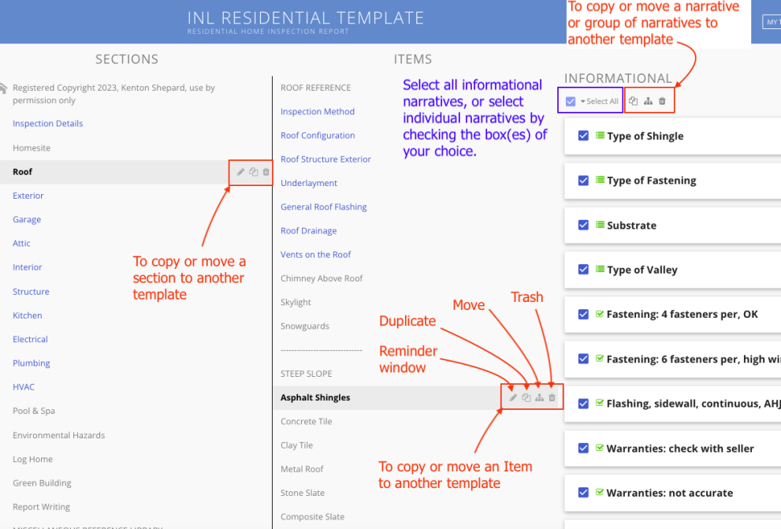Toggle the Fastening 4 fasteners per OK checkbox
Screen dimensions: 781x529
tap(582, 314)
